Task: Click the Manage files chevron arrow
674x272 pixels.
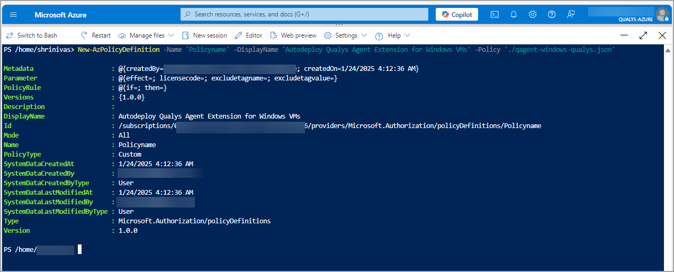Action: pos(171,35)
